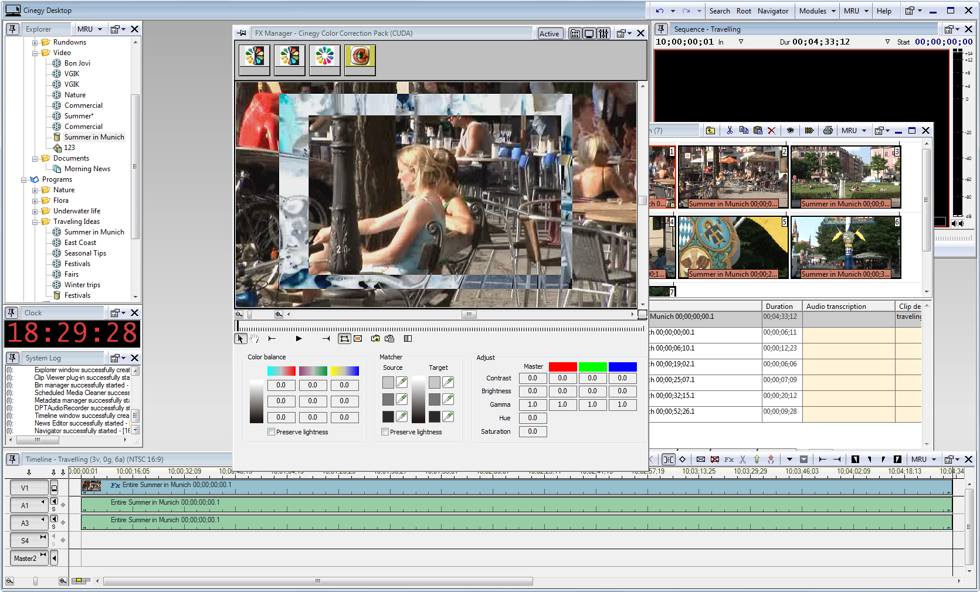Open the Navigator menu item
980x592 pixels.
(x=773, y=11)
